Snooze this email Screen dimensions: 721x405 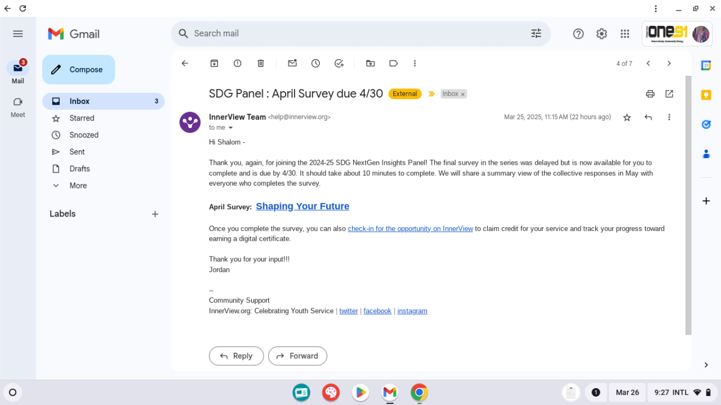pos(315,64)
